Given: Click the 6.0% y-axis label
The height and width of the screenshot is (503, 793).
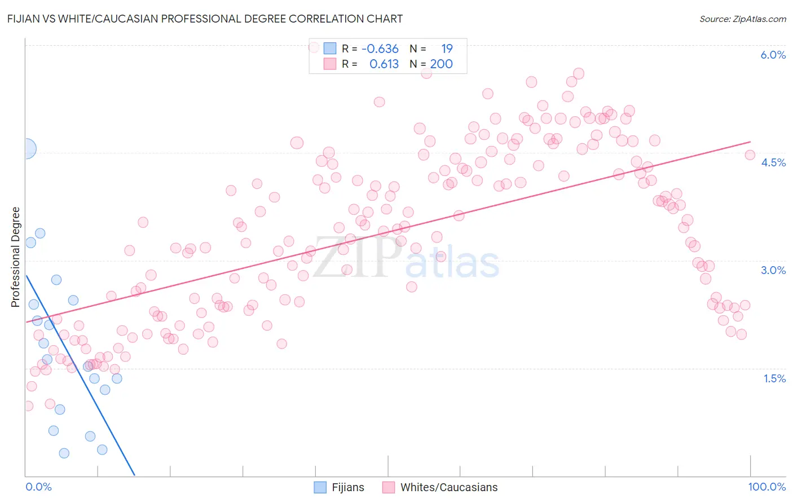Looking at the screenshot, I should point(773,55).
